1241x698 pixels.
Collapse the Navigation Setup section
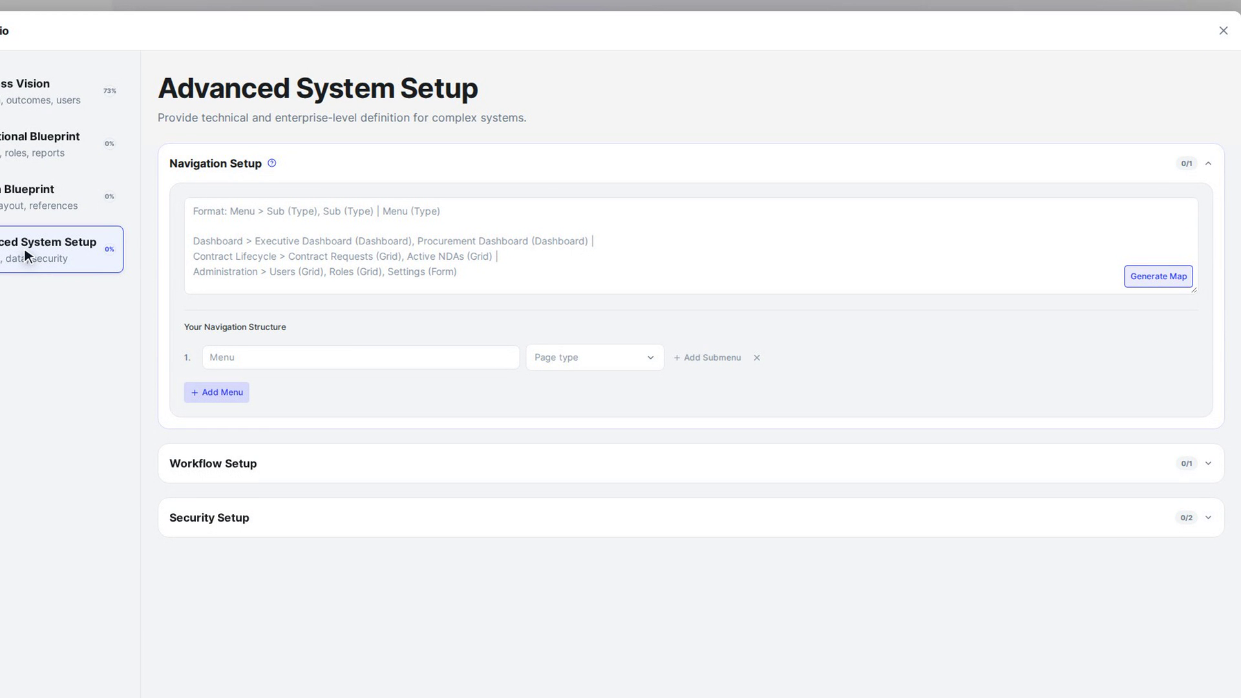click(x=1208, y=164)
